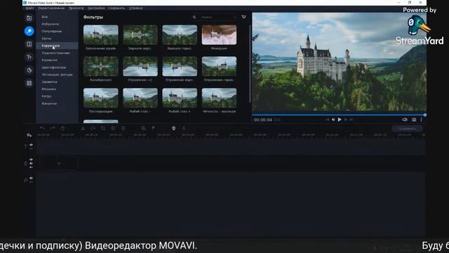This screenshot has height=253, width=449.
Task: Open the Transition wizard toolbar icon
Action: point(143,128)
